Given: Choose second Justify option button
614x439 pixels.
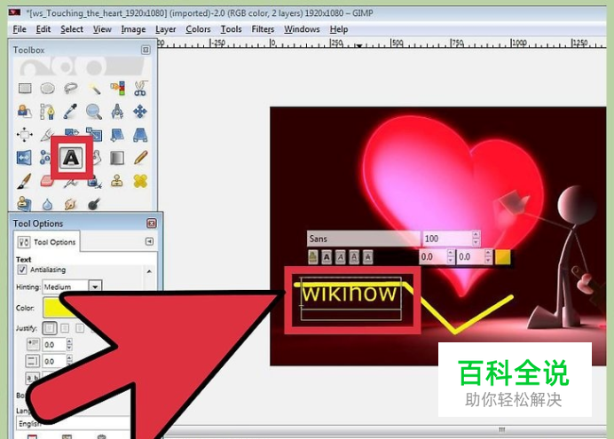Looking at the screenshot, I should (x=65, y=328).
